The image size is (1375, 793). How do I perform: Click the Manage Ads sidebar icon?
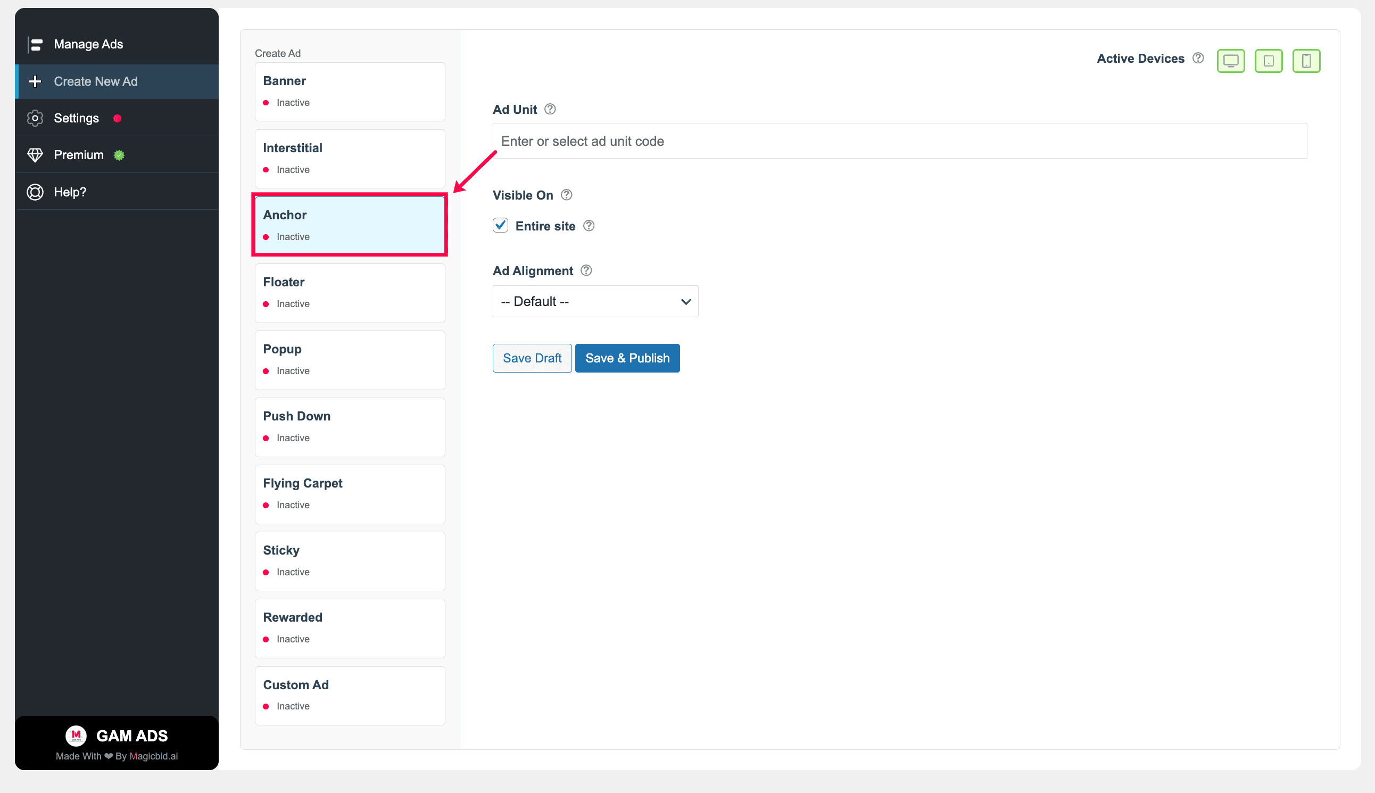click(36, 44)
